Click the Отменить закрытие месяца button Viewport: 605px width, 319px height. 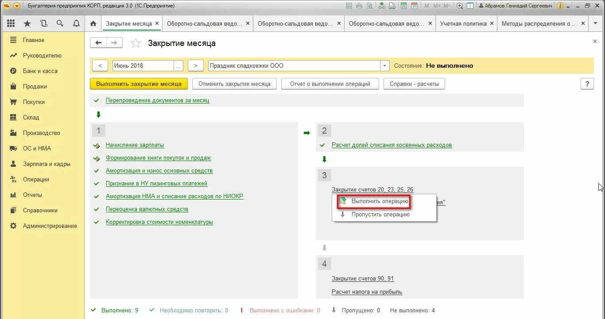click(234, 84)
